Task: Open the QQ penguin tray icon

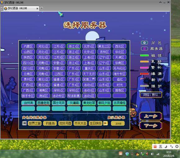Action: click(137, 154)
